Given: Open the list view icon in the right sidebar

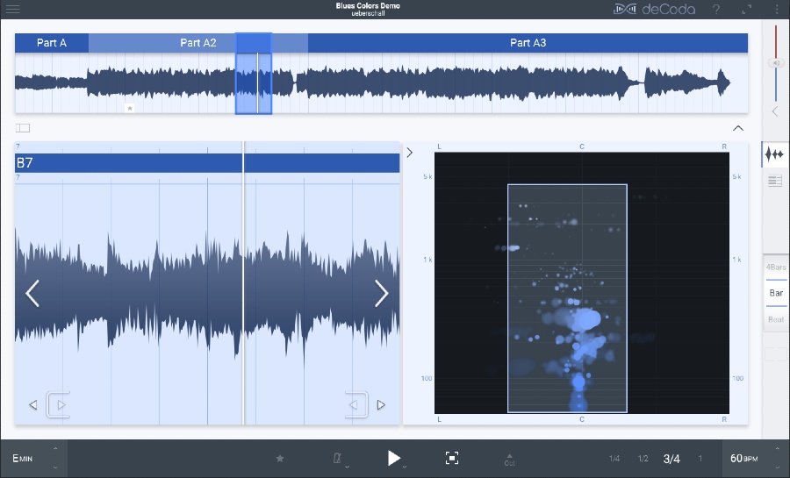Looking at the screenshot, I should point(774,182).
